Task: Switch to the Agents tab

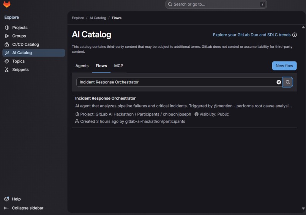Action: [x=82, y=66]
